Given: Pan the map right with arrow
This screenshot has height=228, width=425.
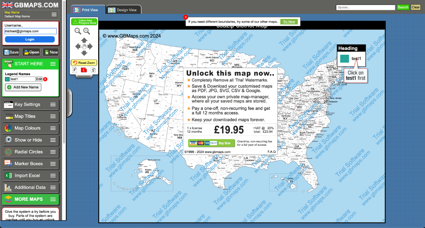Looking at the screenshot, I should click(90, 46).
